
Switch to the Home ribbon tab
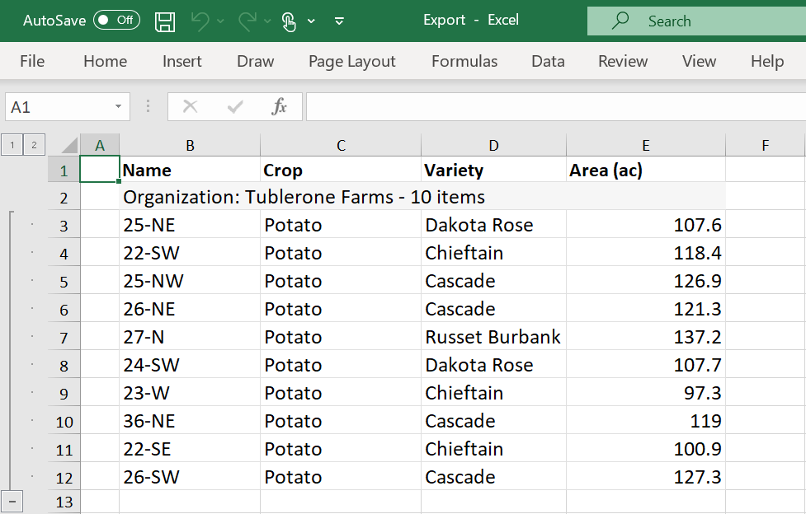(x=106, y=61)
